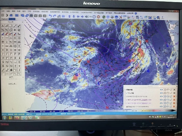
Task: Click the clock icon in toolbar
Action: click(x=94, y=17)
